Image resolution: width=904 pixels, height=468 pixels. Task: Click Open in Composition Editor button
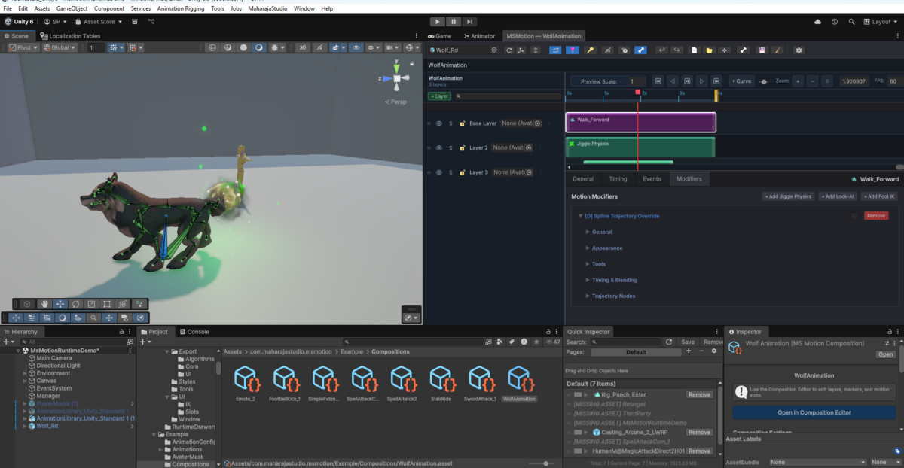(x=814, y=412)
